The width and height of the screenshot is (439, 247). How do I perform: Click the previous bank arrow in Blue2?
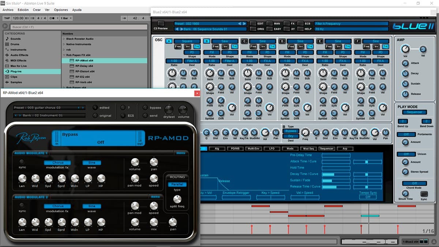point(177,29)
